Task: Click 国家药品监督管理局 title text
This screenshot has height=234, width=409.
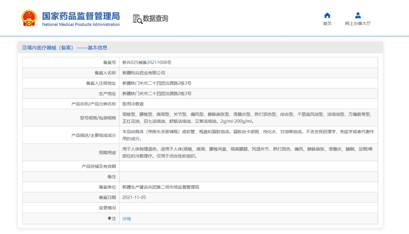Action: click(81, 16)
